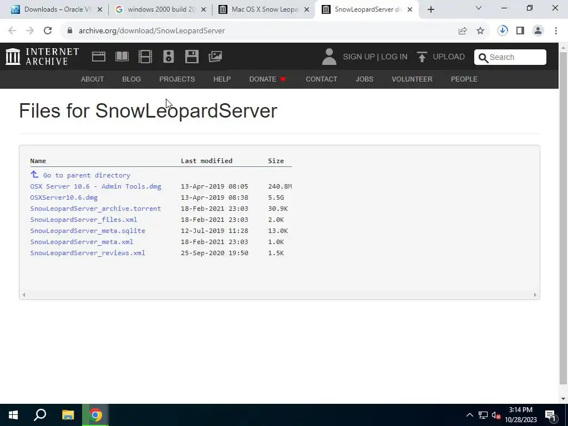Download OSXServer10.6.dmg file

tap(64, 197)
